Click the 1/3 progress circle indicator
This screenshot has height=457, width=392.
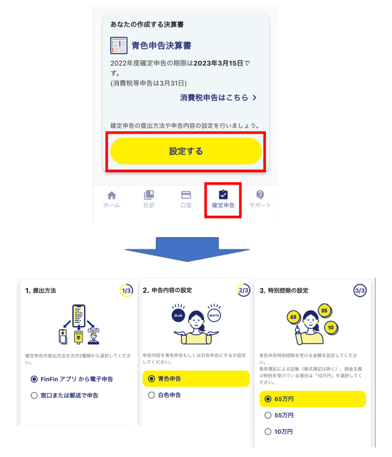coord(126,290)
